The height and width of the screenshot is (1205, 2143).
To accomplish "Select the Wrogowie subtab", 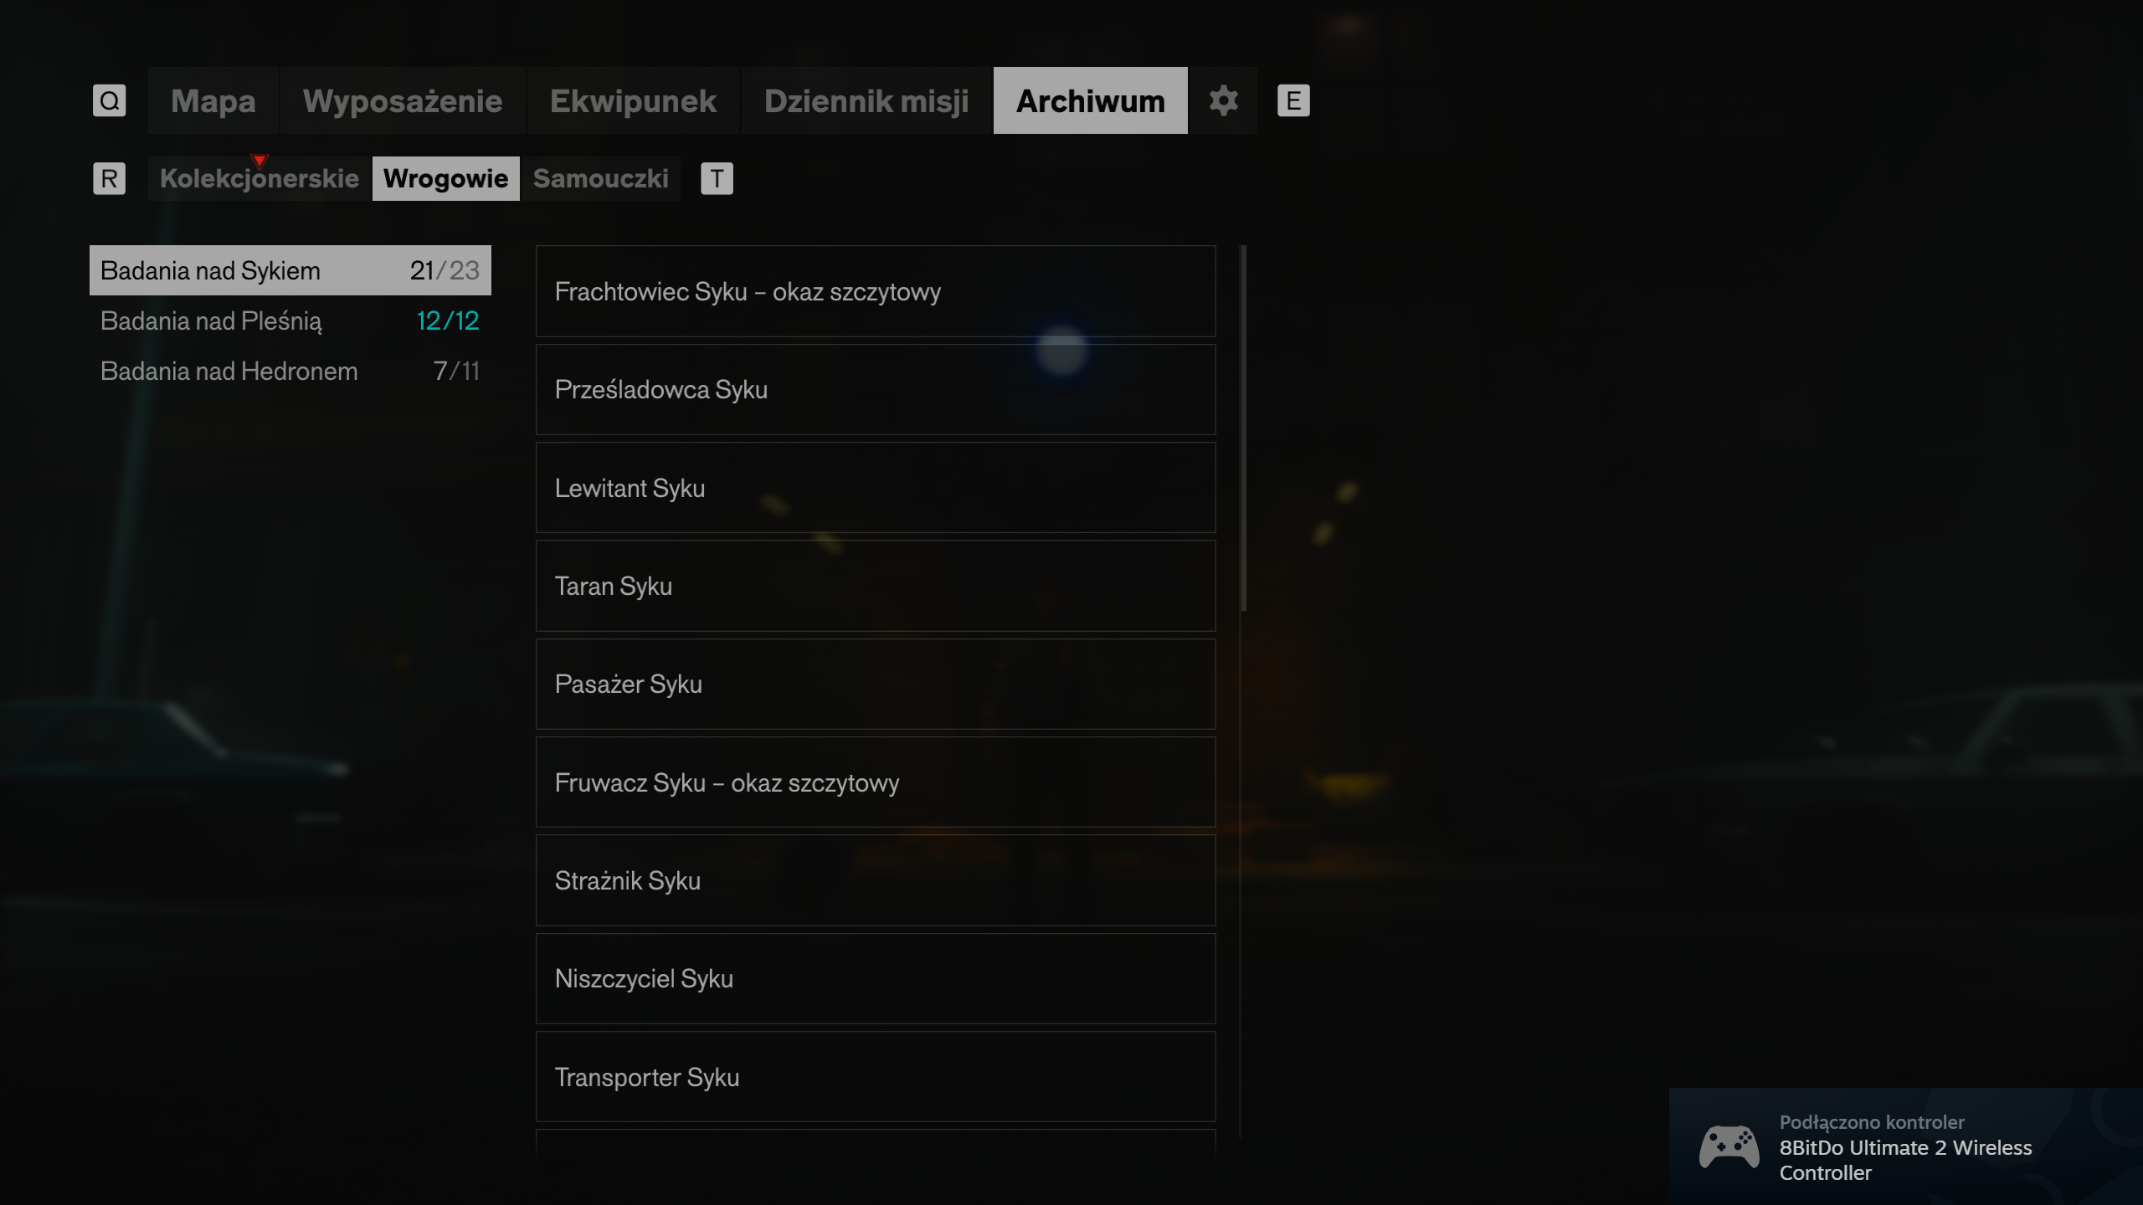I will tap(445, 178).
